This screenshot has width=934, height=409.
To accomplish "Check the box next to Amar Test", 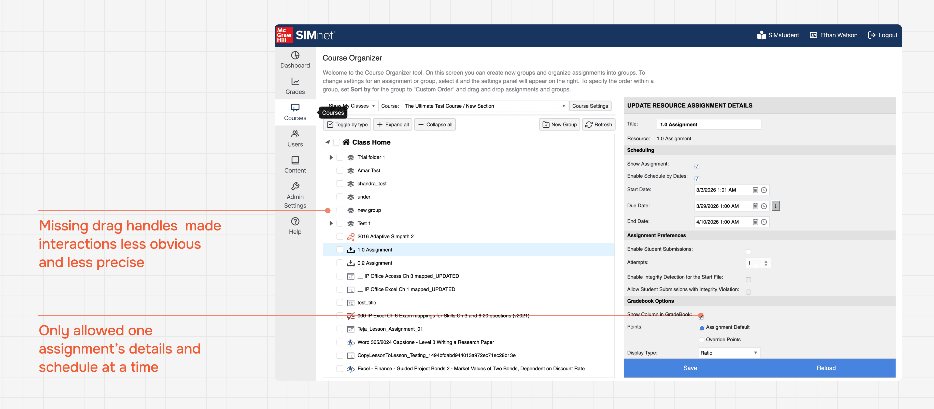I will 339,171.
